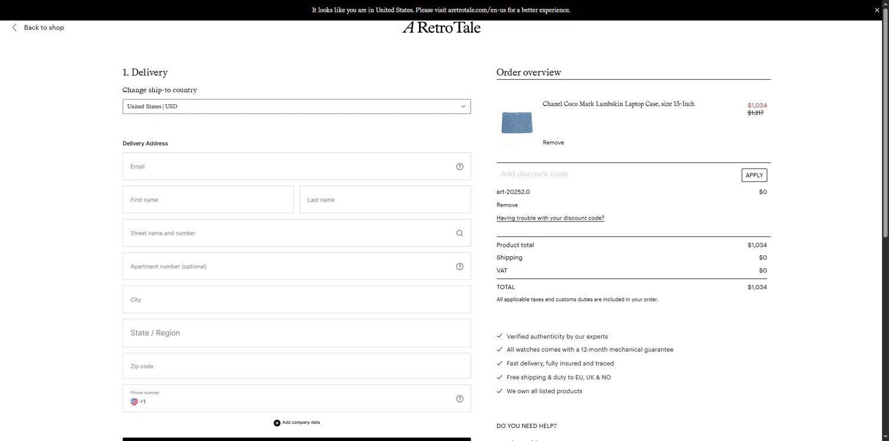Dismiss the United States location banner
The width and height of the screenshot is (889, 441).
coord(877,10)
